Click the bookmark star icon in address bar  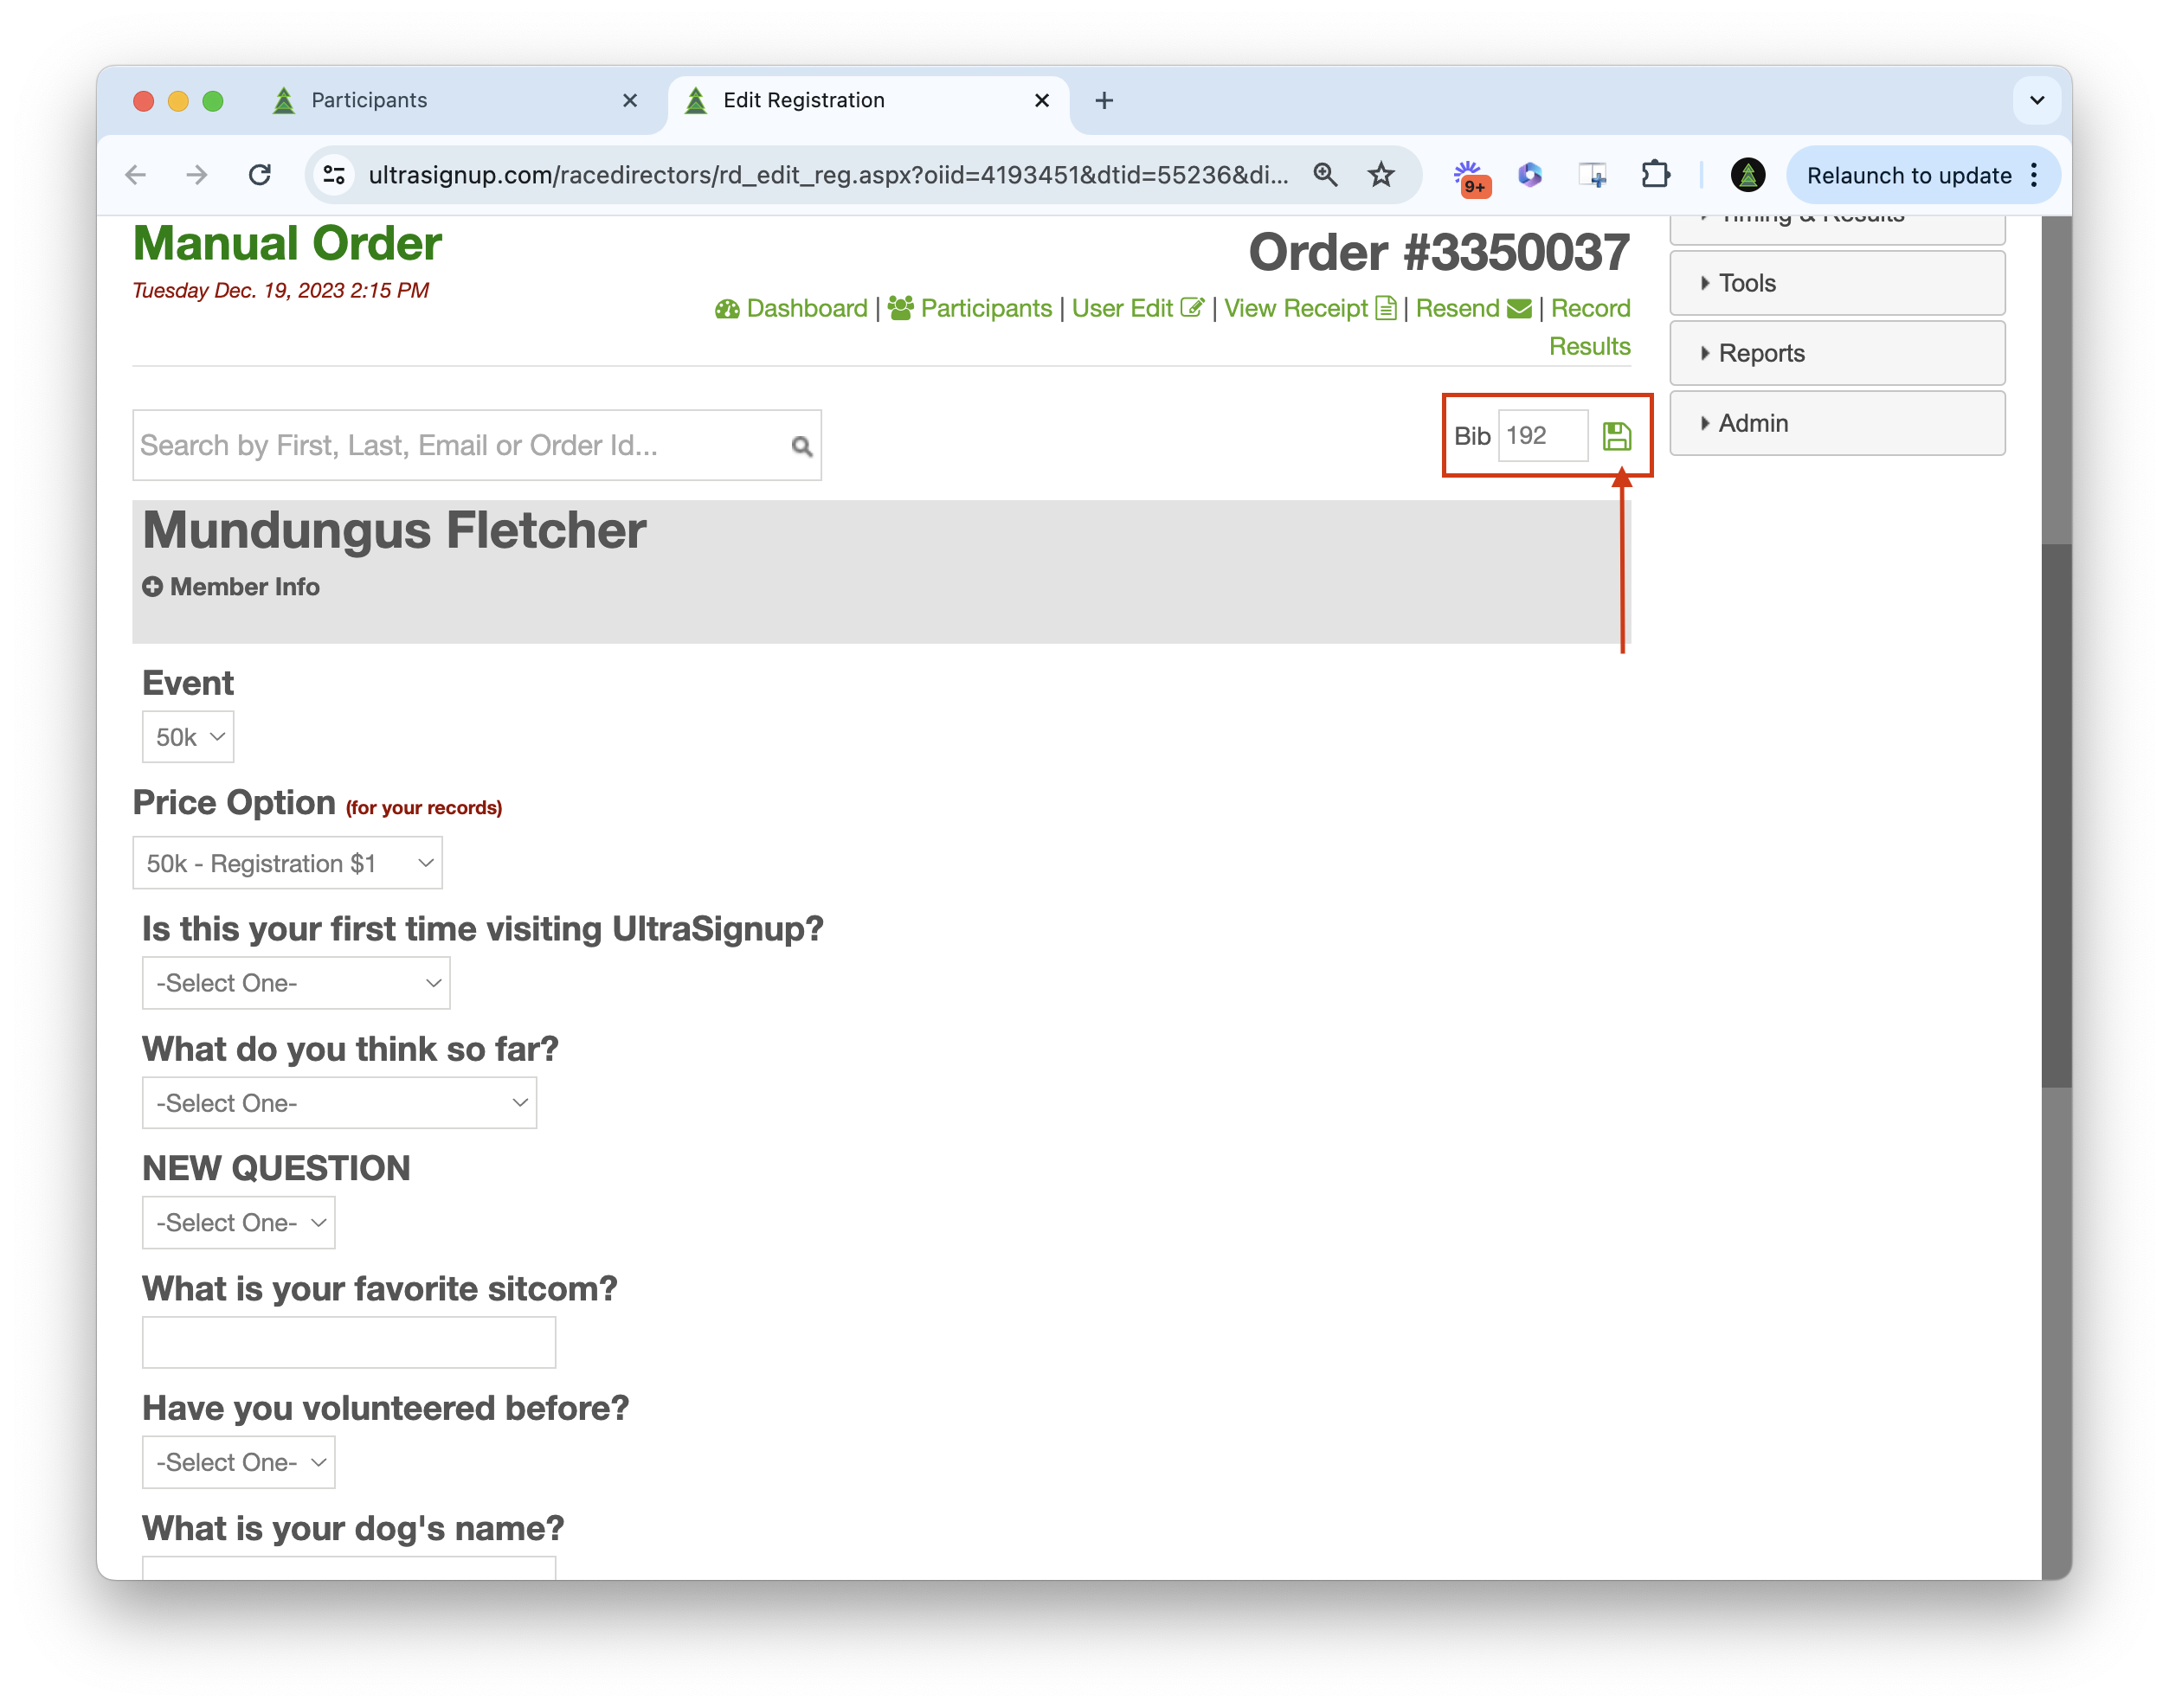1381,175
